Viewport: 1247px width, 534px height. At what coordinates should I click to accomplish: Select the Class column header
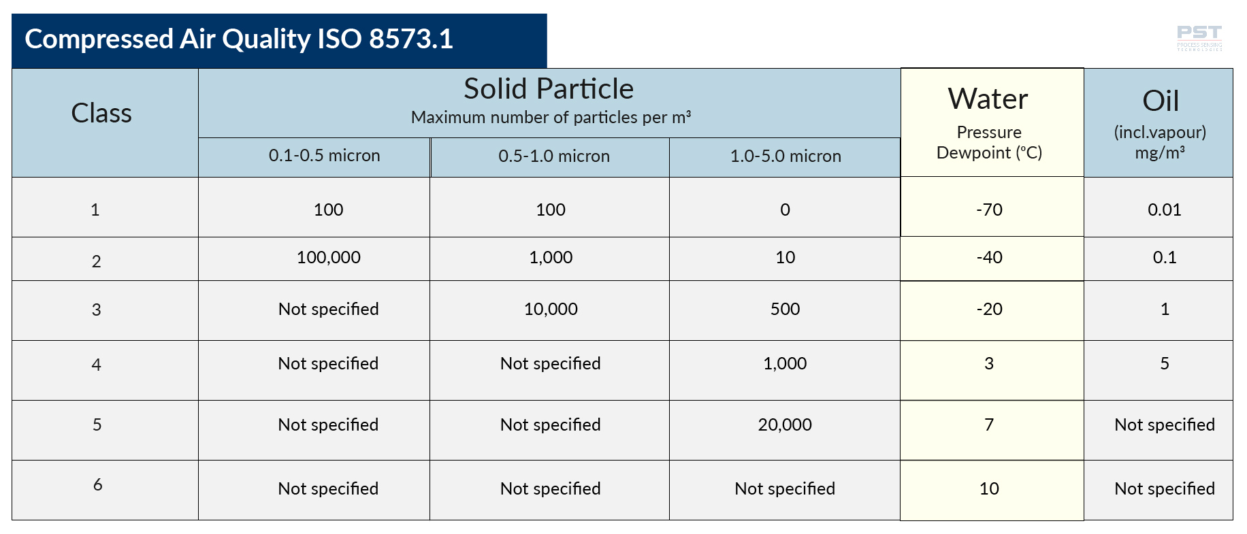101,114
